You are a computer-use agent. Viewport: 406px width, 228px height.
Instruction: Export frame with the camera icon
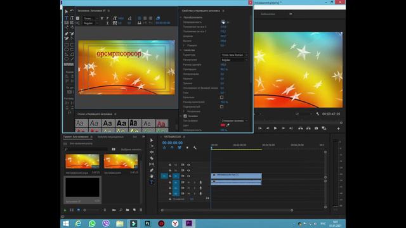(x=316, y=128)
